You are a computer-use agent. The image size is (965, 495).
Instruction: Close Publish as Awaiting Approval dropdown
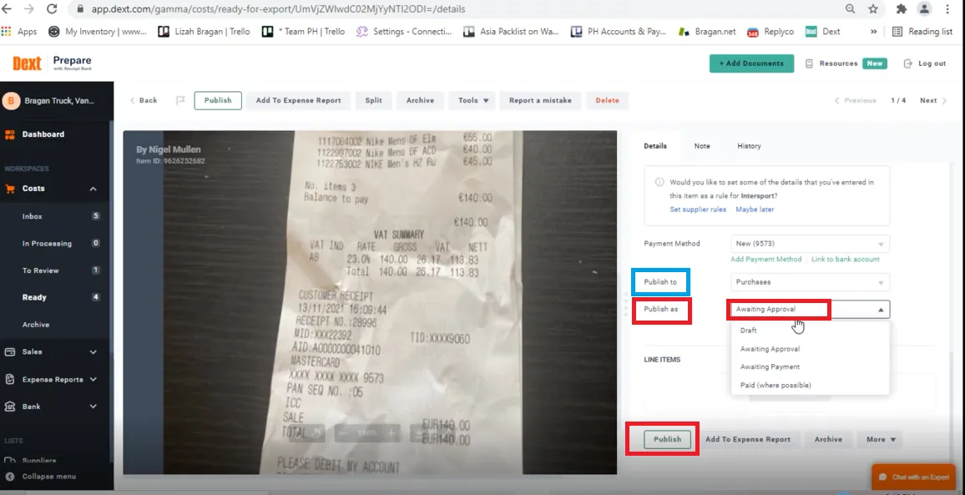810,309
